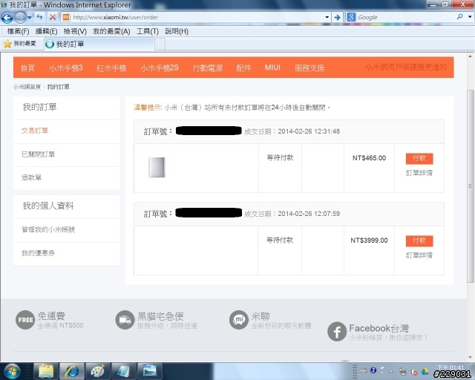Screen dimensions: 475x380
Task: Click the date 2014-02-26 12:07:59
Action: tap(309, 214)
